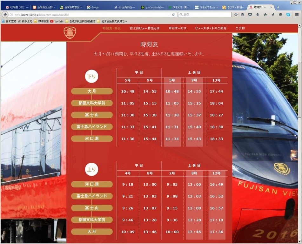Viewport: 302px width, 244px height.
Task: Open a new tab with plus button
Action: pyautogui.click(x=278, y=7)
